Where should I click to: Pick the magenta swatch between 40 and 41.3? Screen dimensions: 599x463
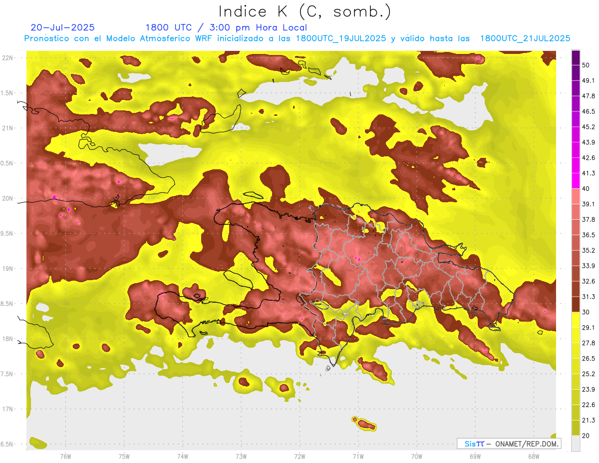click(x=576, y=181)
